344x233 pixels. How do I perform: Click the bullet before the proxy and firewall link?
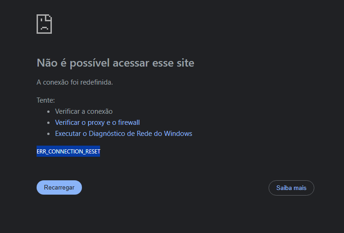[49, 123]
